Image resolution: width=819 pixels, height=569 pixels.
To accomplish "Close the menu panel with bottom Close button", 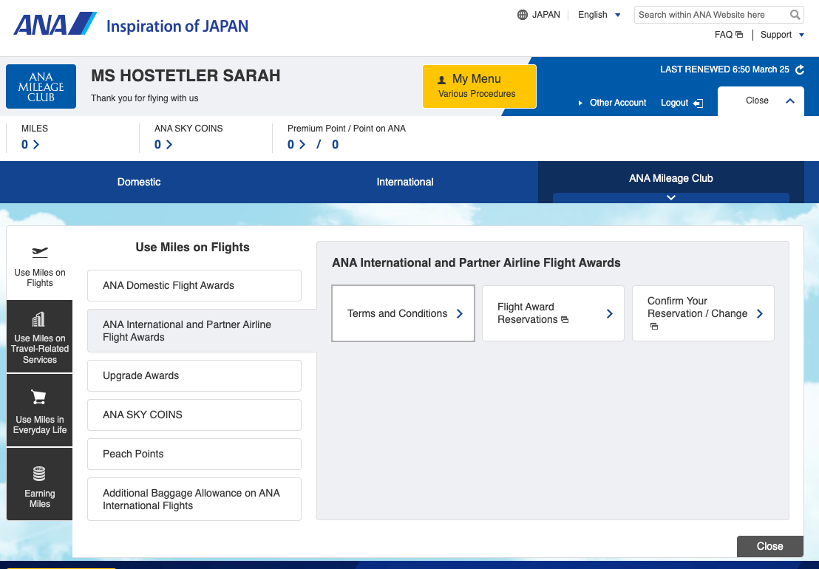I will (x=769, y=546).
